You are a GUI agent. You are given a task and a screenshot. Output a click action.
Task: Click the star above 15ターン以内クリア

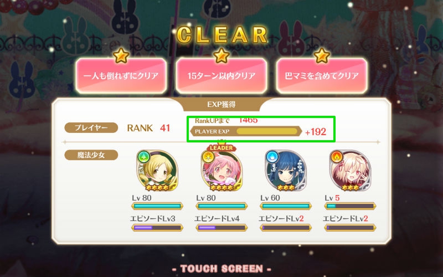click(221, 55)
